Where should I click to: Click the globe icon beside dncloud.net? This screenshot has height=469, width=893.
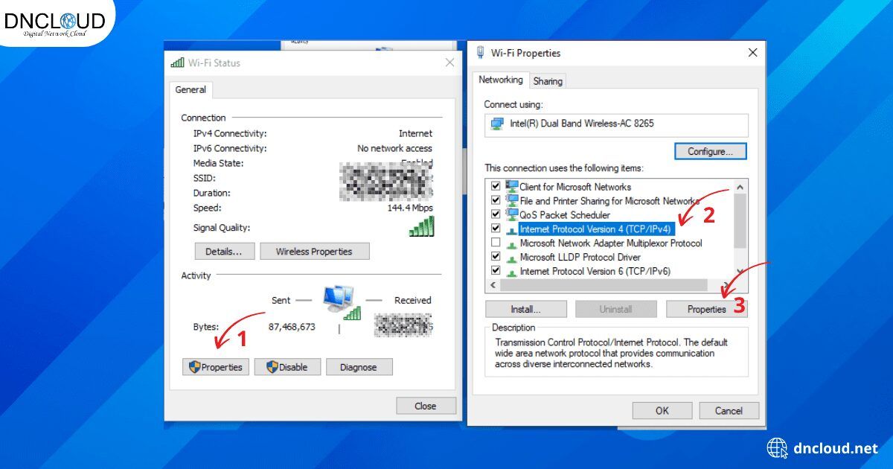777,448
